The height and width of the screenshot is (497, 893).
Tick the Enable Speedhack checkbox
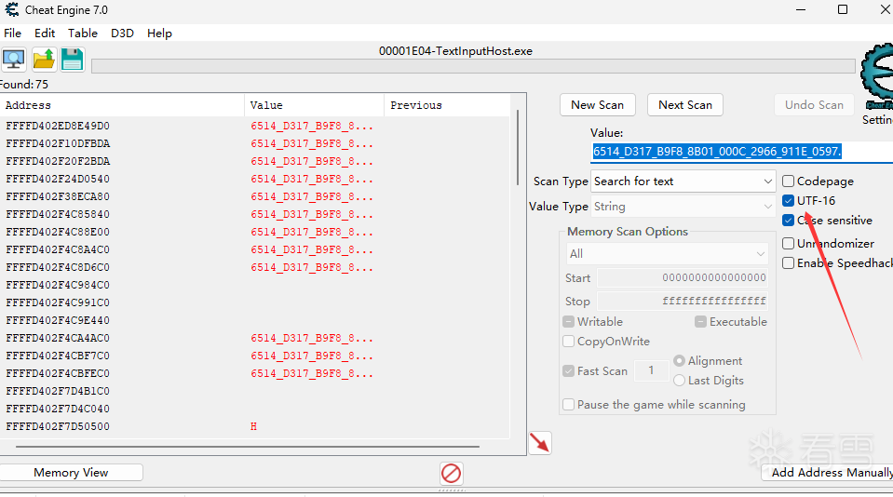tap(788, 263)
